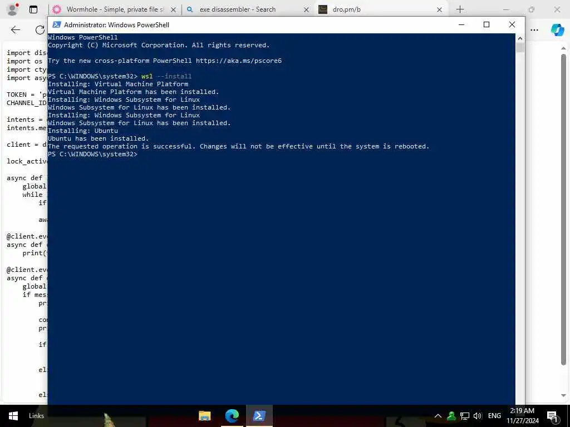The height and width of the screenshot is (427, 570).
Task: Switch to 'exe disassembler - Search' tab
Action: pos(237,9)
